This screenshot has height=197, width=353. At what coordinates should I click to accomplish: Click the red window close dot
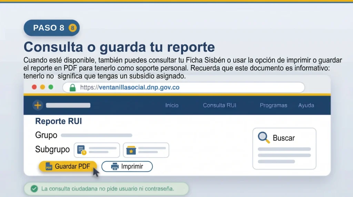(x=34, y=87)
